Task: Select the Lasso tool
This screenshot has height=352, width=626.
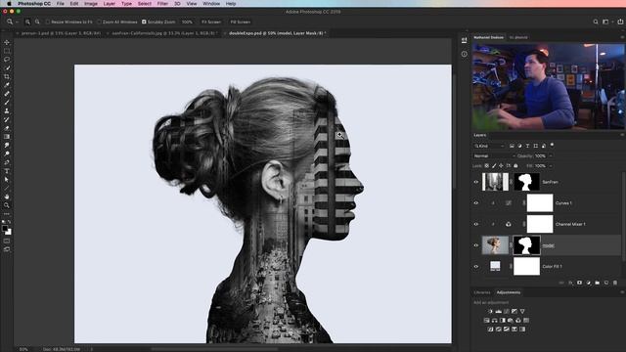Action: pyautogui.click(x=7, y=60)
